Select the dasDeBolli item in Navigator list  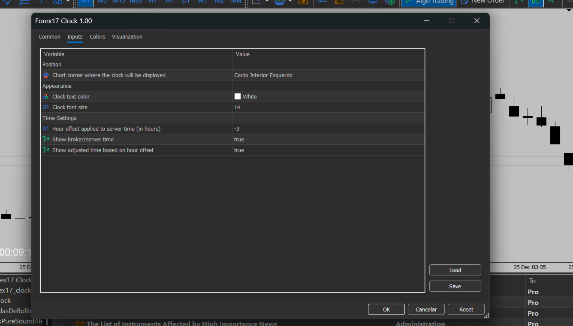pos(15,311)
